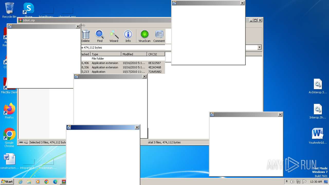Image resolution: width=329 pixels, height=185 pixels.
Task: Show archive Info in WinRAR
Action: pyautogui.click(x=128, y=36)
